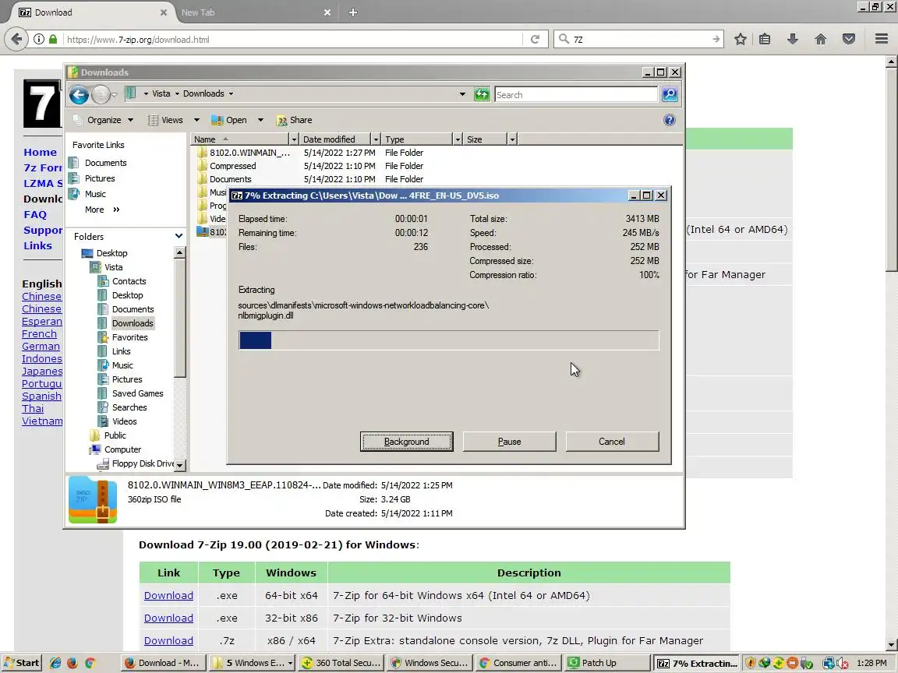Launch Chrome from quick launch bar
This screenshot has height=673, width=898.
90,663
